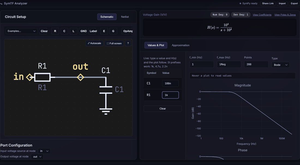Edit the f_max (Hz) field
Screen dimensions: 300x165
pos(229,64)
